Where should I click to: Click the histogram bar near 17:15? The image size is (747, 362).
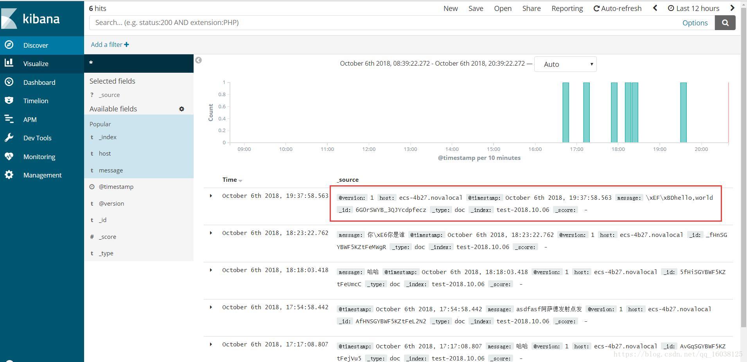pos(586,112)
